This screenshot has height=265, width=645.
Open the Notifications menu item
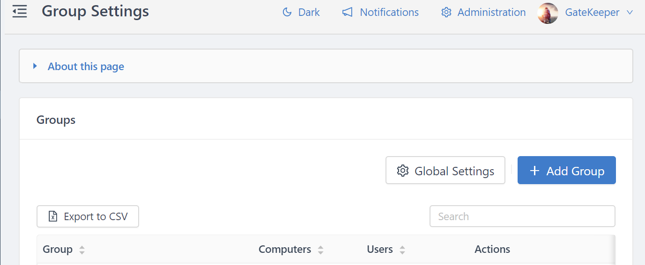point(389,12)
